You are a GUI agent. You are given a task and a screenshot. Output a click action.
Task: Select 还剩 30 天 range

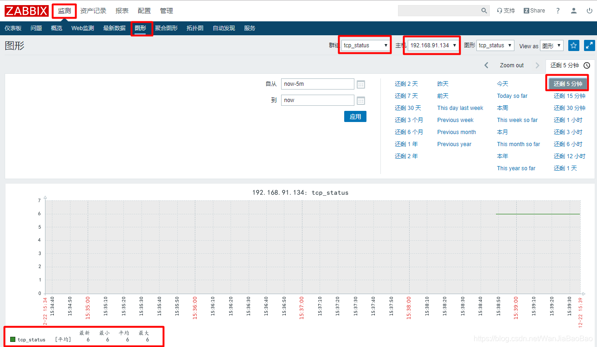(x=408, y=108)
